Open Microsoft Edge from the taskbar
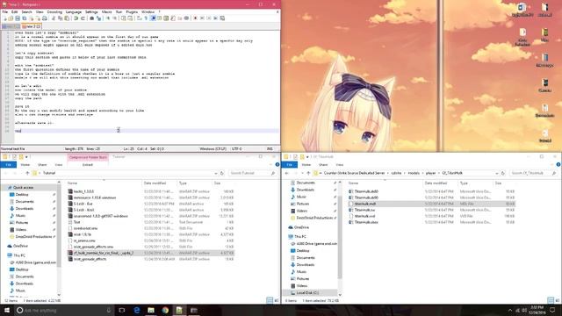Image resolution: width=562 pixels, height=316 pixels. click(137, 310)
